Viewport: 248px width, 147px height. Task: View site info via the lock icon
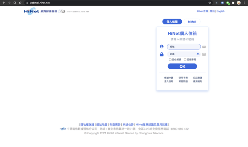click(x=27, y=3)
